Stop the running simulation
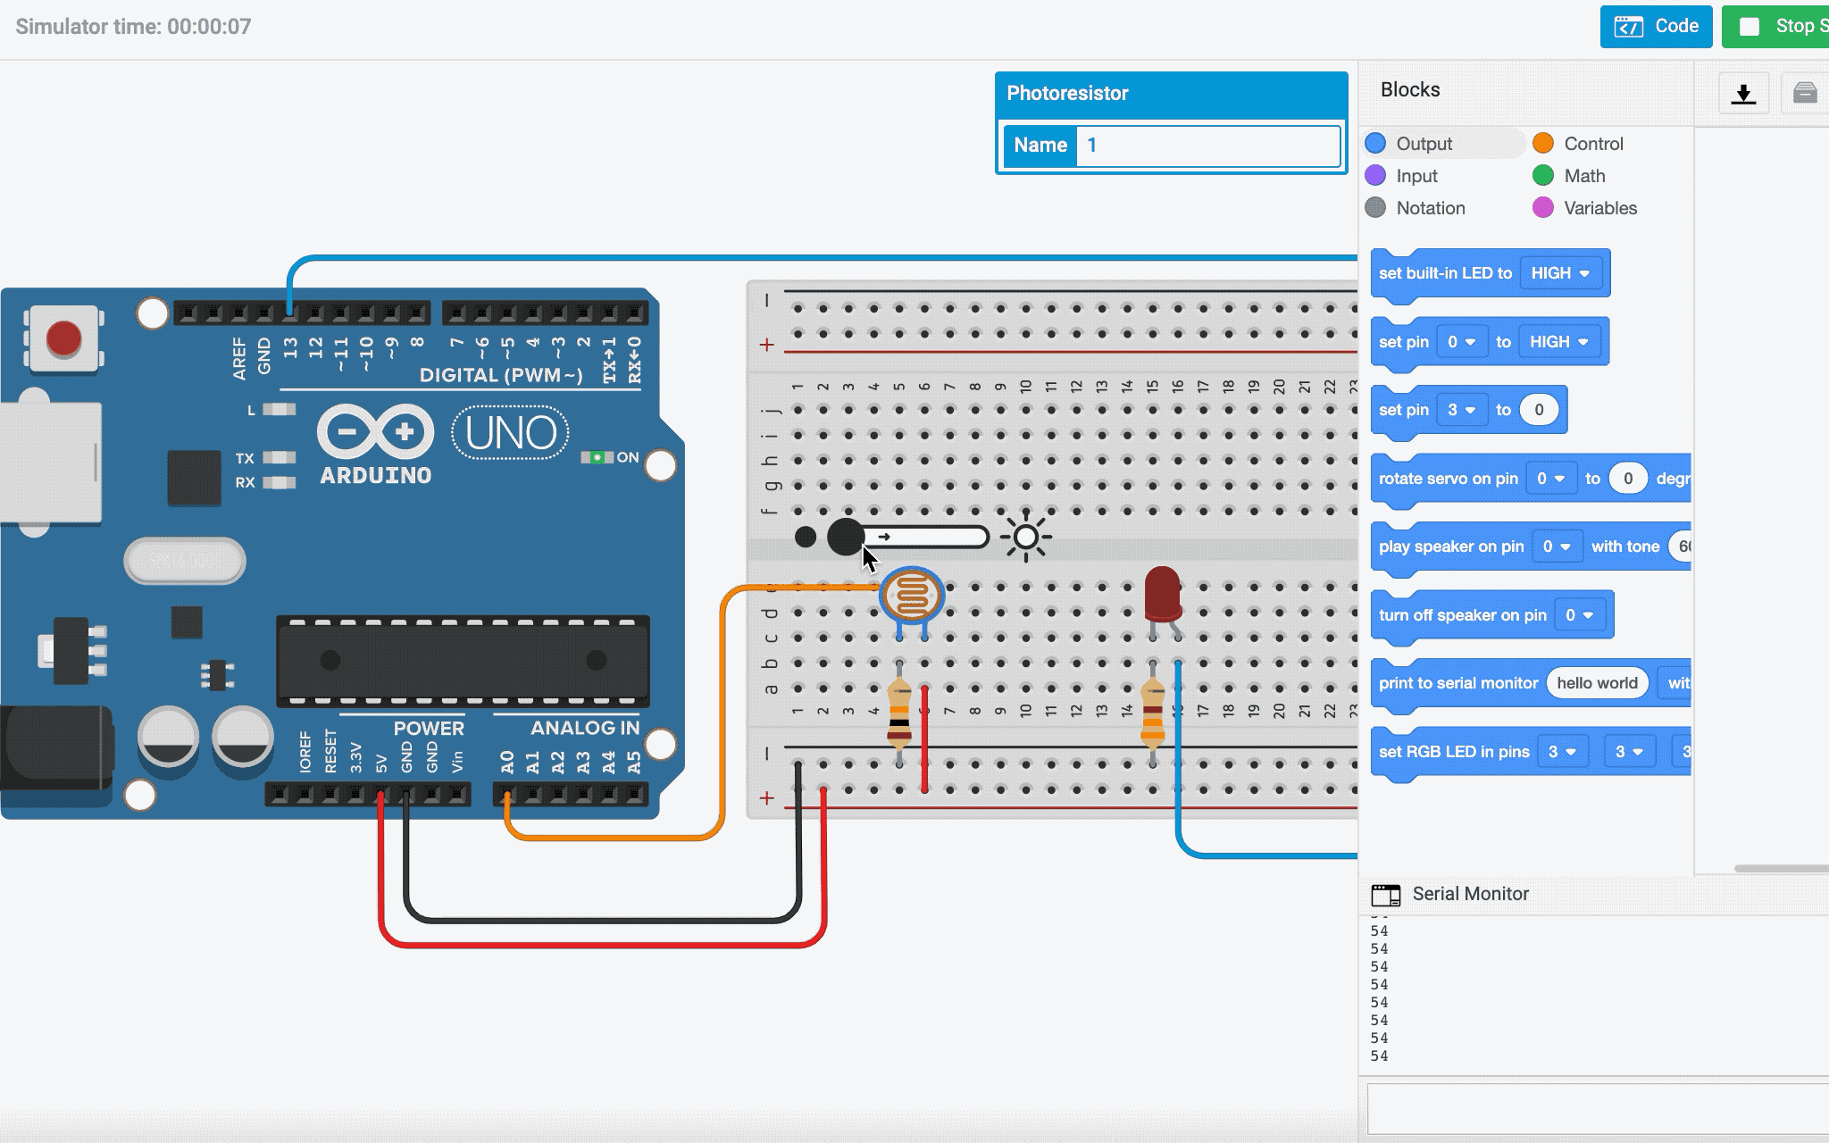Screen dimensions: 1829x1143 [1777, 26]
